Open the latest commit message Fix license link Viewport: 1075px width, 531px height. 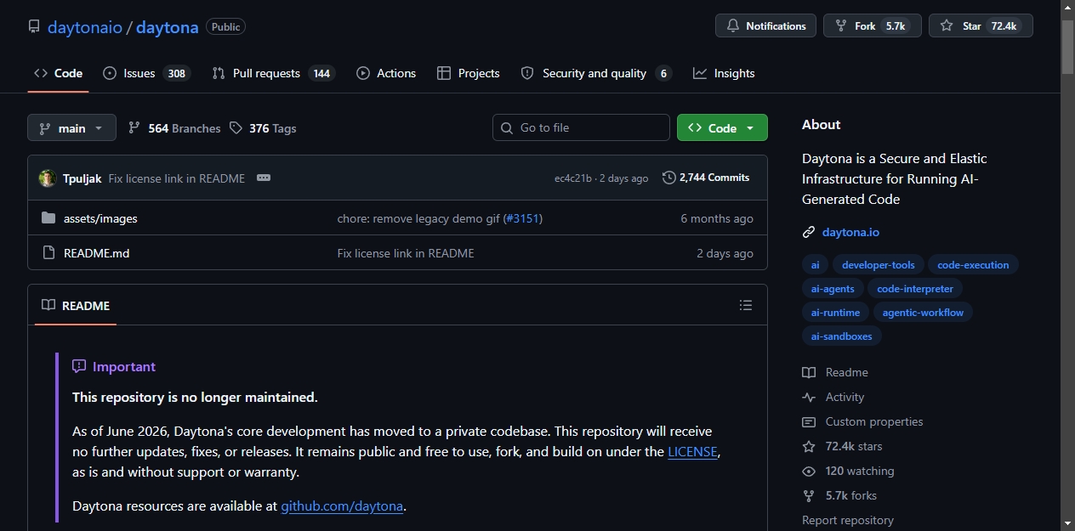coord(176,178)
